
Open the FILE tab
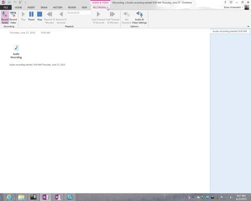click(6, 8)
